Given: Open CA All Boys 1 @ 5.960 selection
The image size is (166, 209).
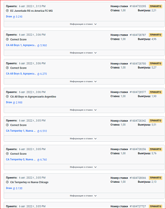Looking at the screenshot, I should 26,45.
